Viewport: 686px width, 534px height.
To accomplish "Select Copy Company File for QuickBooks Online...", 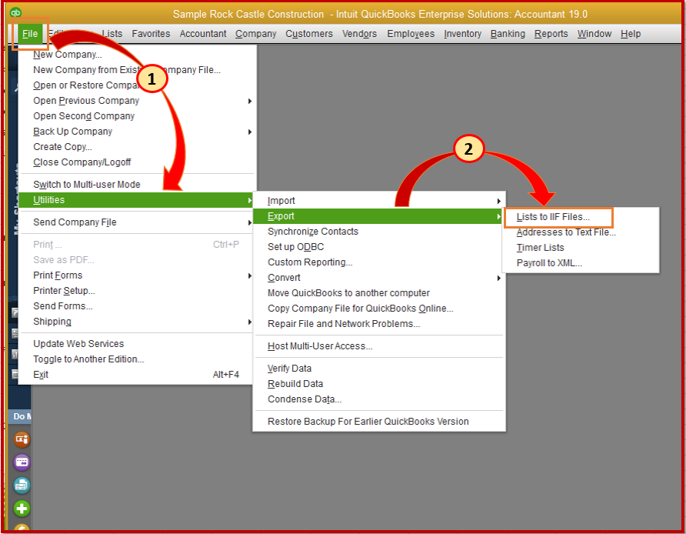I will [x=361, y=309].
